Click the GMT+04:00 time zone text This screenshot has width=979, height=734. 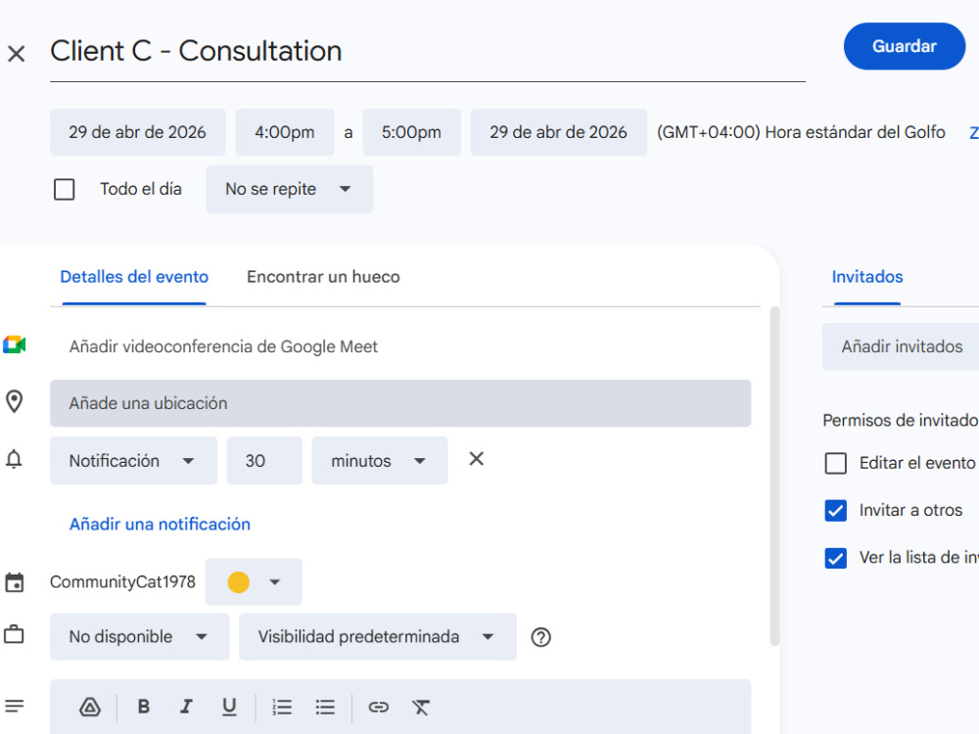(801, 132)
